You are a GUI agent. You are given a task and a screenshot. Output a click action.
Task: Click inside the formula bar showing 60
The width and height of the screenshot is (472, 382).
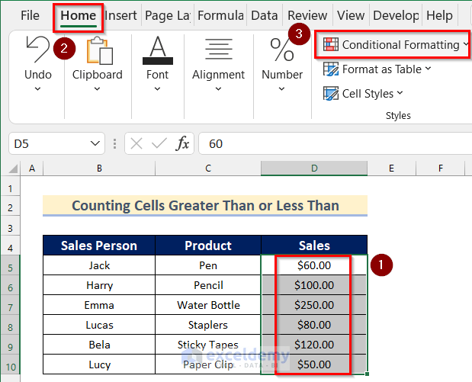[328, 143]
